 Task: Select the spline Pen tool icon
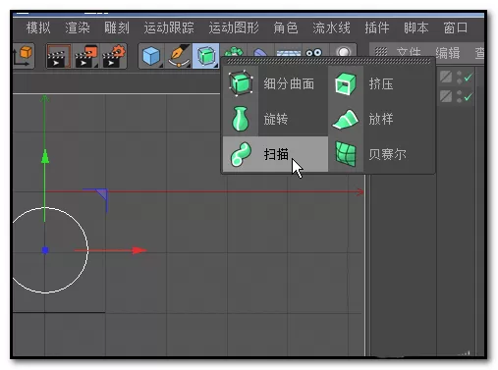pyautogui.click(x=179, y=56)
